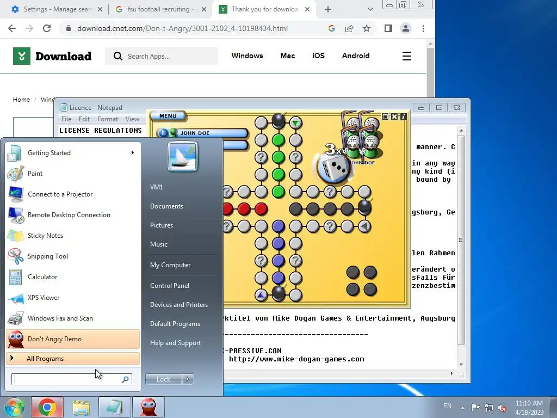Expand the Getting Started submenu arrow

[x=133, y=153]
